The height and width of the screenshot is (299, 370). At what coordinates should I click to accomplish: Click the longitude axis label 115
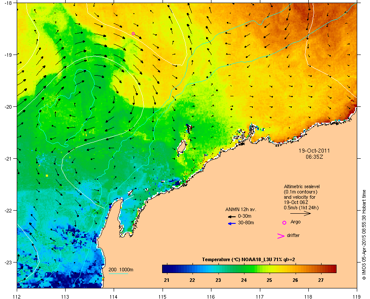coord(163,297)
